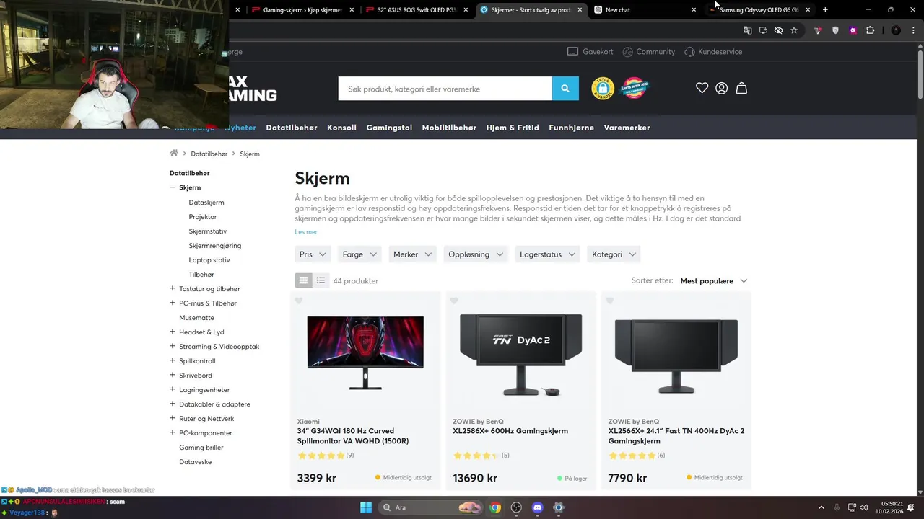
Task: Add ZOWIE XL2566X+ monitor to wishlist
Action: click(609, 301)
